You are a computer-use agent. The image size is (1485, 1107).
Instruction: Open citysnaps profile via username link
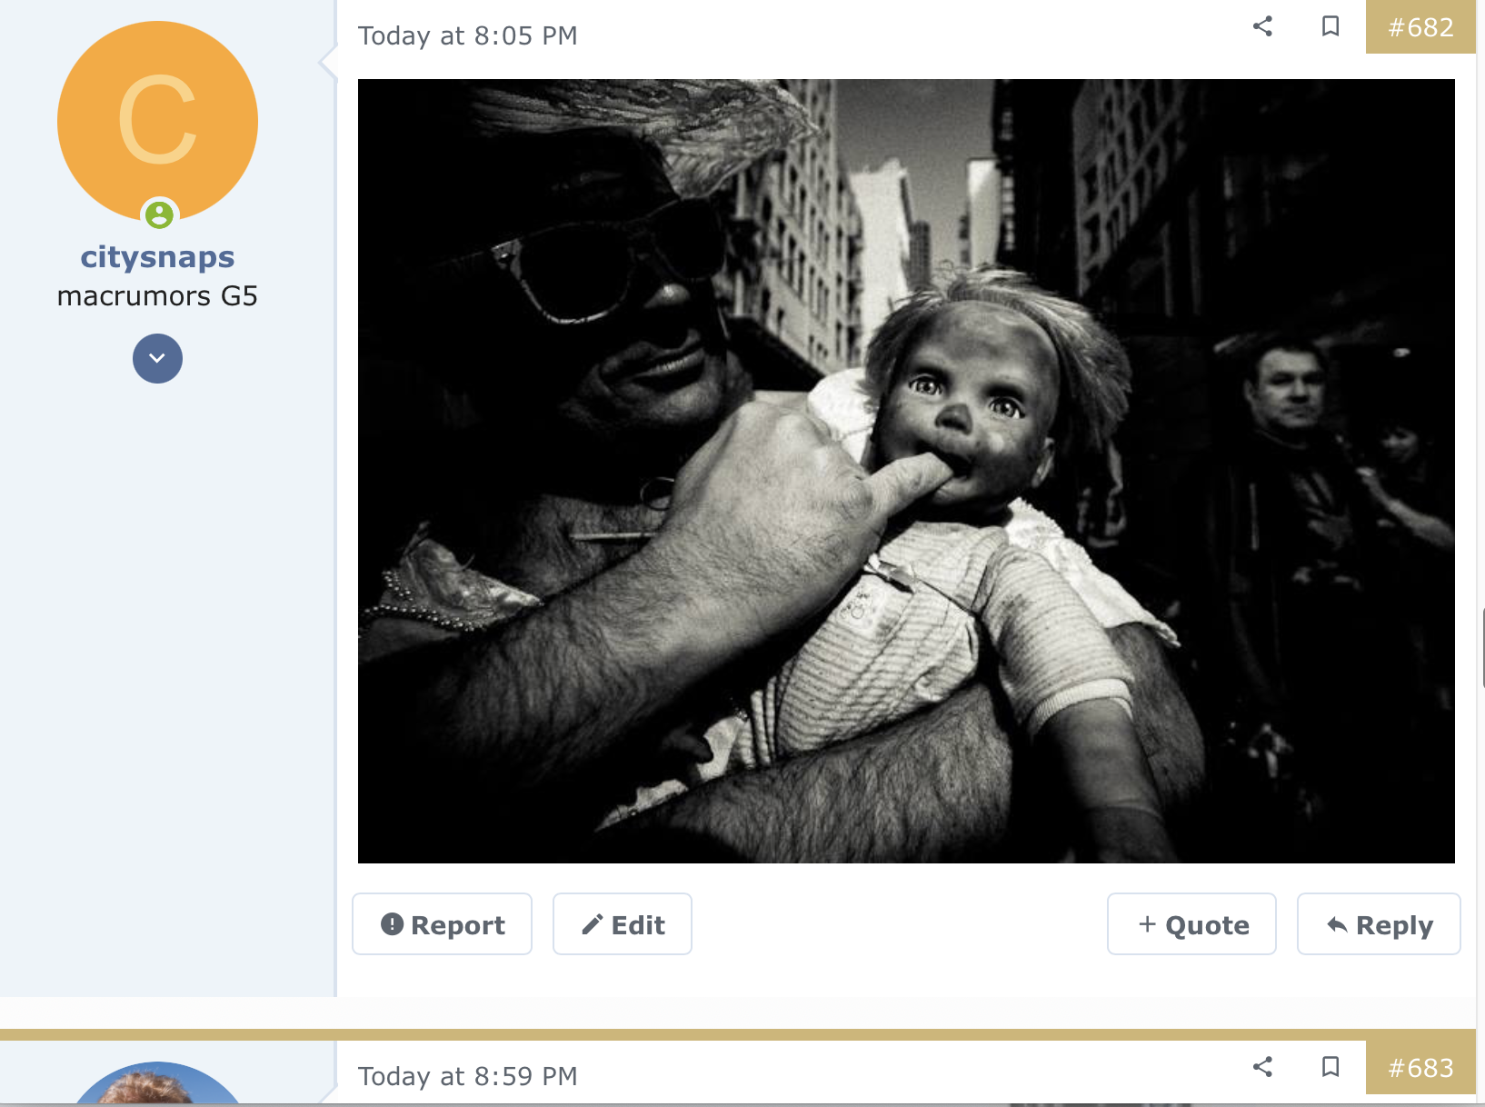tap(157, 256)
